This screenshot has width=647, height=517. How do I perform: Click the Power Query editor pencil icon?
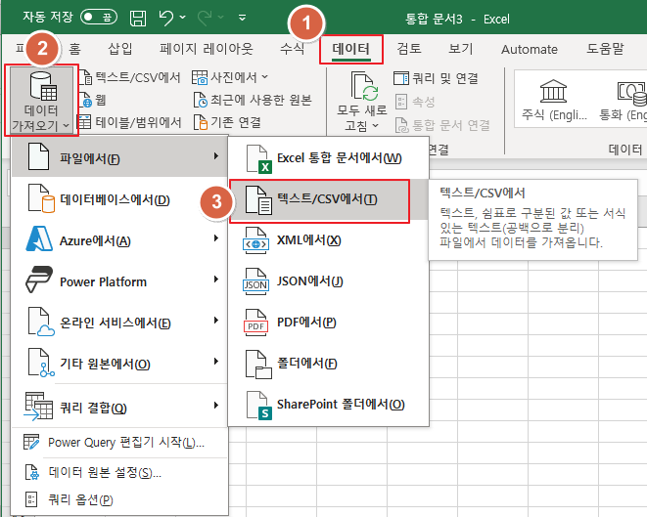[x=31, y=442]
